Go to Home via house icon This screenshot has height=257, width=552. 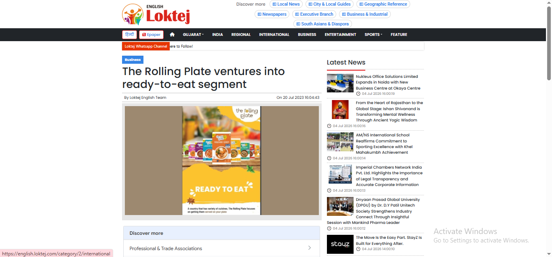point(172,35)
